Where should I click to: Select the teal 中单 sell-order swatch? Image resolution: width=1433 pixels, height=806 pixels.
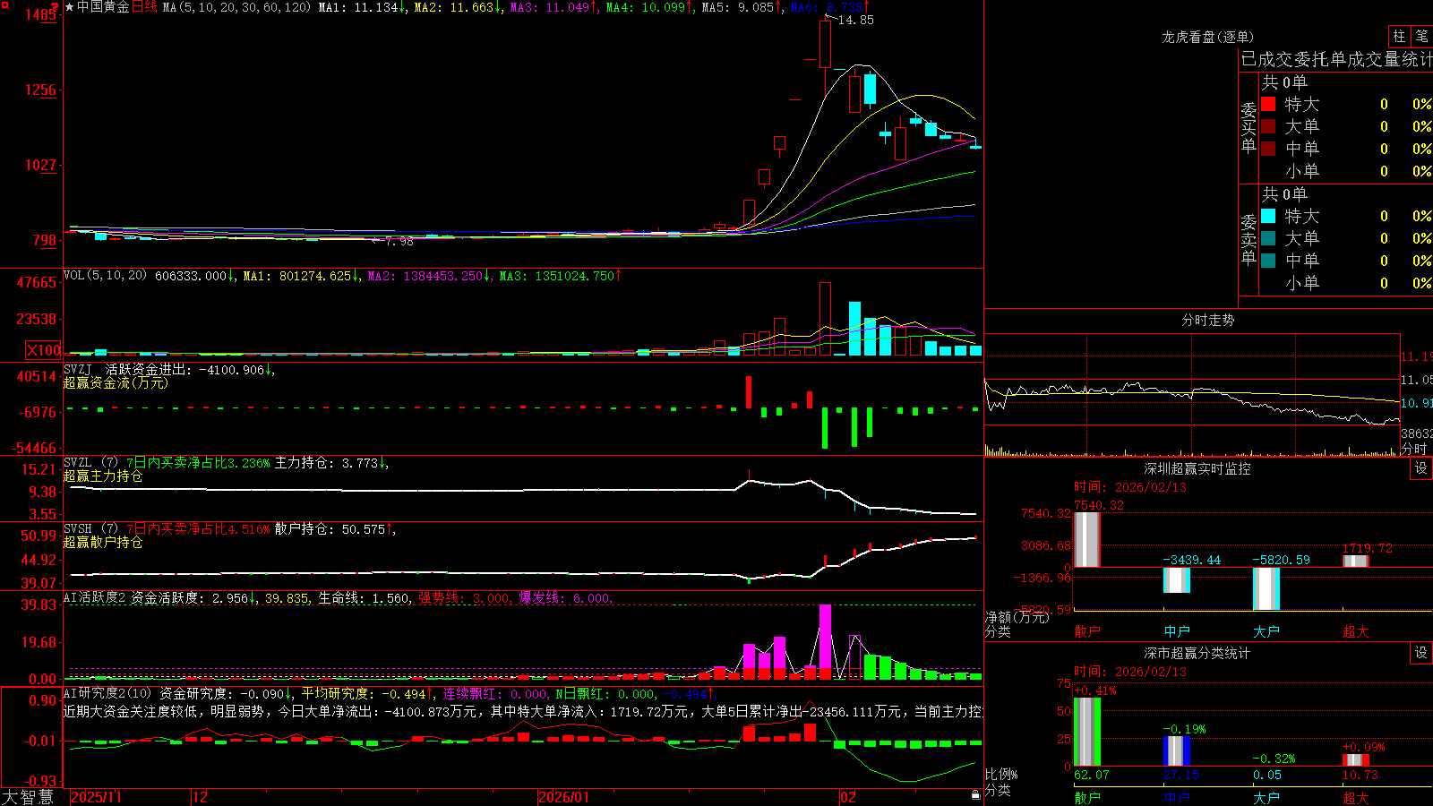click(x=1268, y=261)
